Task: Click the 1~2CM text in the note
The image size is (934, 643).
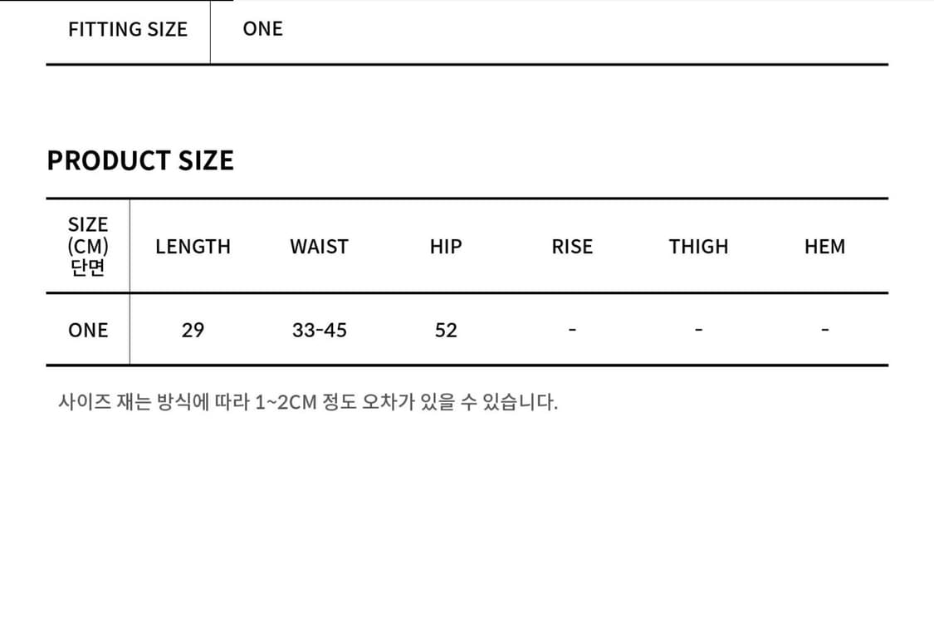Action: click(x=286, y=403)
